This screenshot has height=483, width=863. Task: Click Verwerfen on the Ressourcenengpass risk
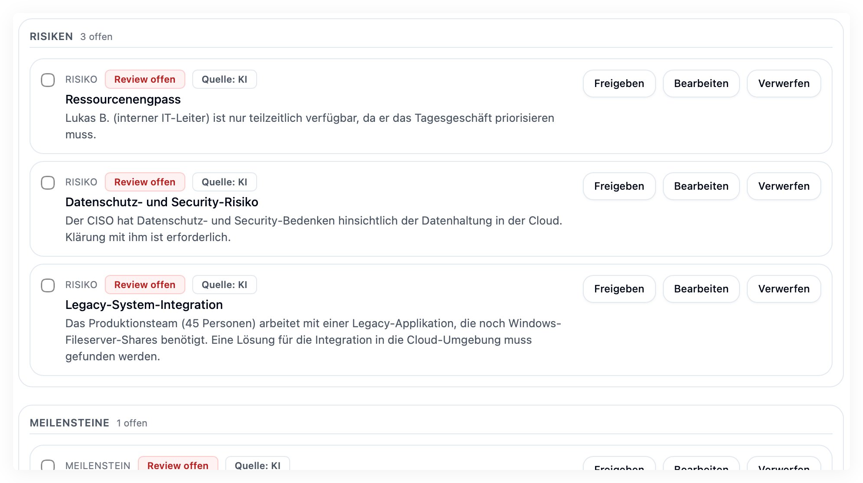click(784, 83)
